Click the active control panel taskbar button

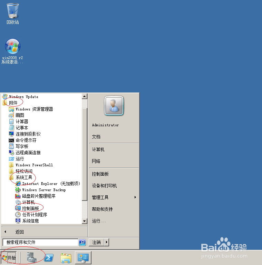click(83, 258)
